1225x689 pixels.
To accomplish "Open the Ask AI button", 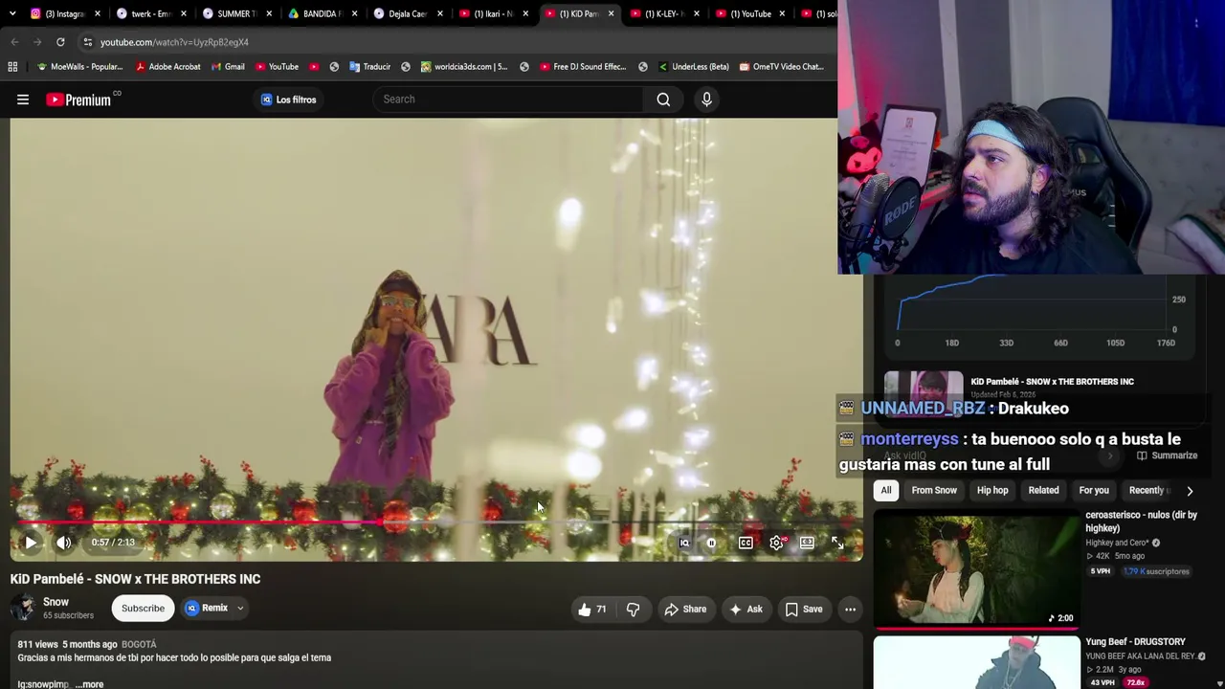I will (x=746, y=609).
